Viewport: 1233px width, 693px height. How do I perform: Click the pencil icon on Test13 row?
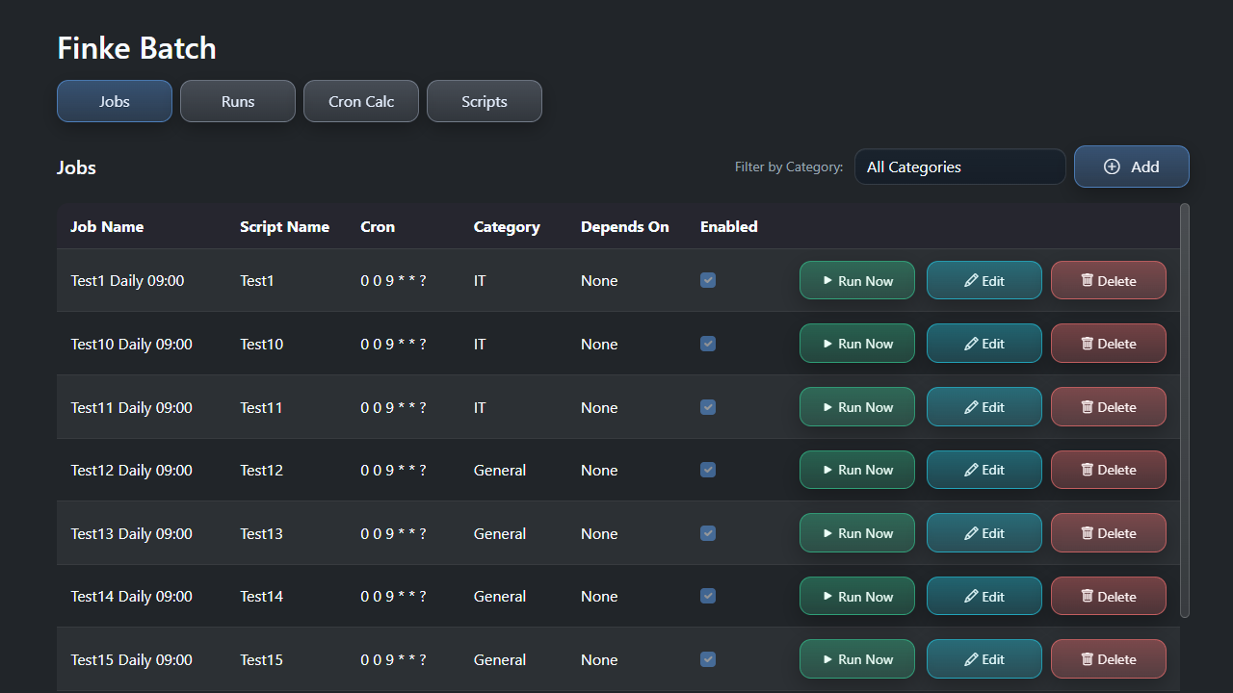[x=971, y=533]
